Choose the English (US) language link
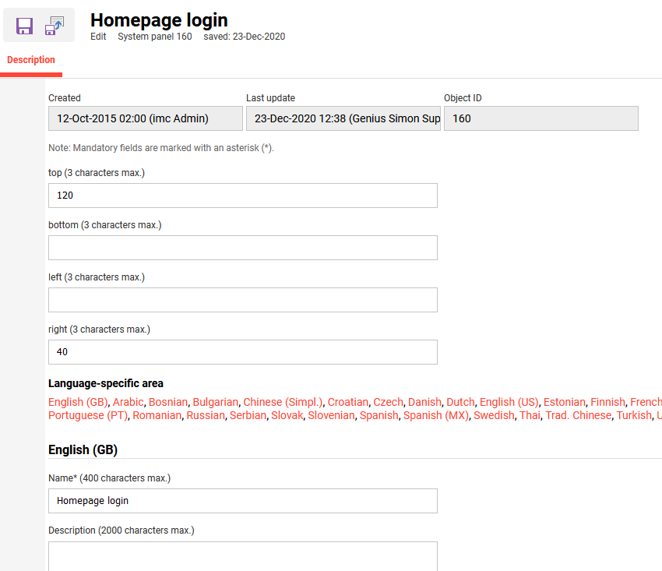Screen dimensions: 662x571 click(x=509, y=402)
